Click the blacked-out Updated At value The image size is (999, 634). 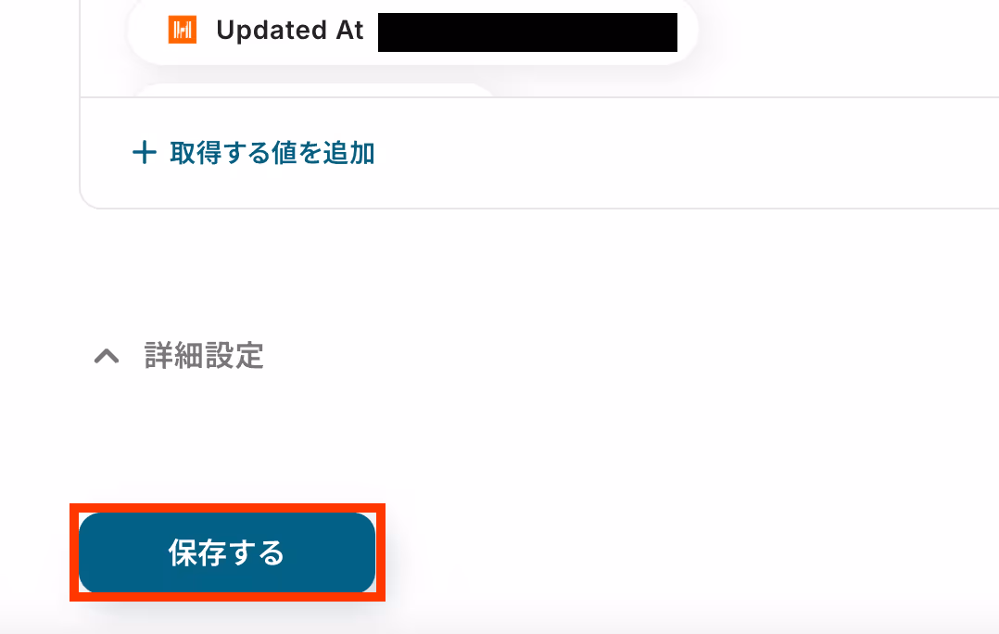point(527,32)
